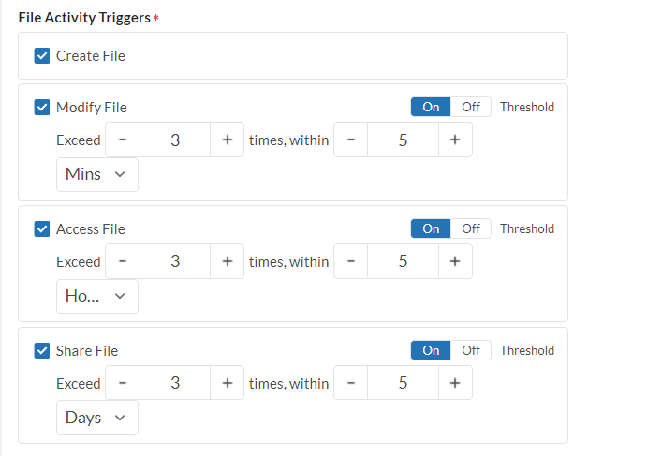Click On for Modify File threshold
This screenshot has height=456, width=647.
[x=431, y=107]
